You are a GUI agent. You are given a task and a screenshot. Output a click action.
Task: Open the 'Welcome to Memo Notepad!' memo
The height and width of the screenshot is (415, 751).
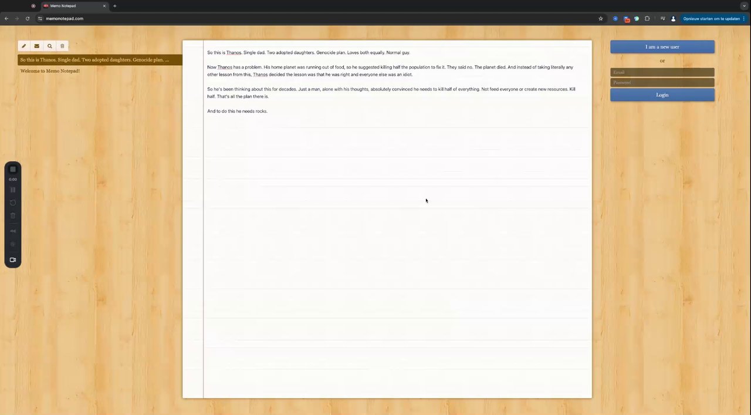50,71
